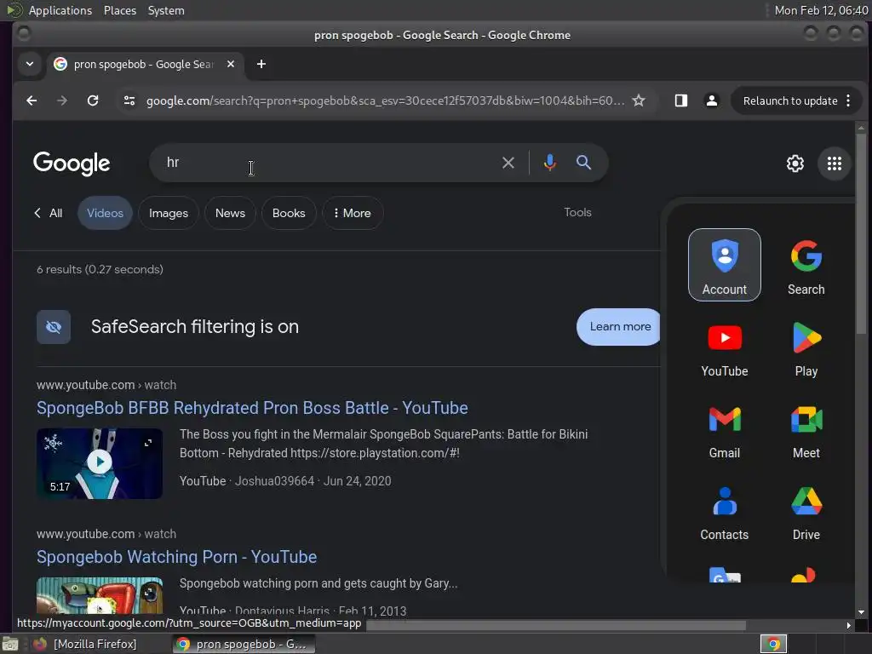
Task: Submit search with magnifier icon
Action: click(583, 163)
